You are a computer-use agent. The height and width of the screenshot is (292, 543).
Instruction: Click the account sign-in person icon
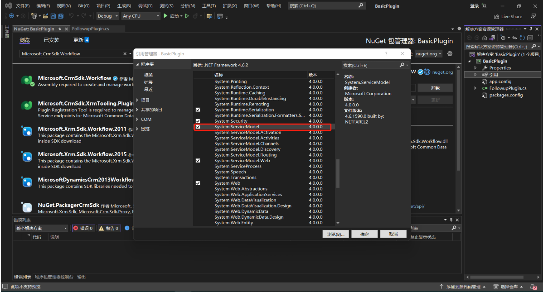[484, 5]
